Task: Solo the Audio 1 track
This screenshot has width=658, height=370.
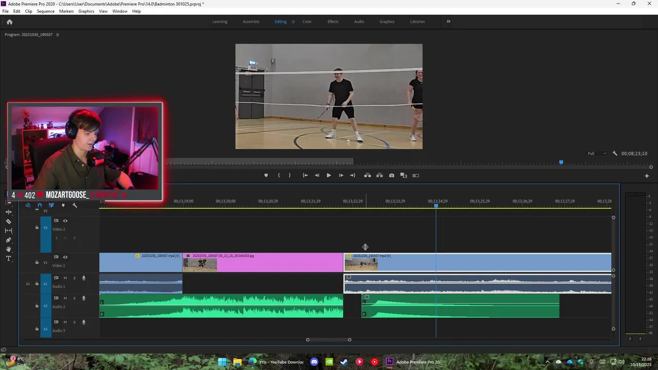Action: tap(74, 278)
